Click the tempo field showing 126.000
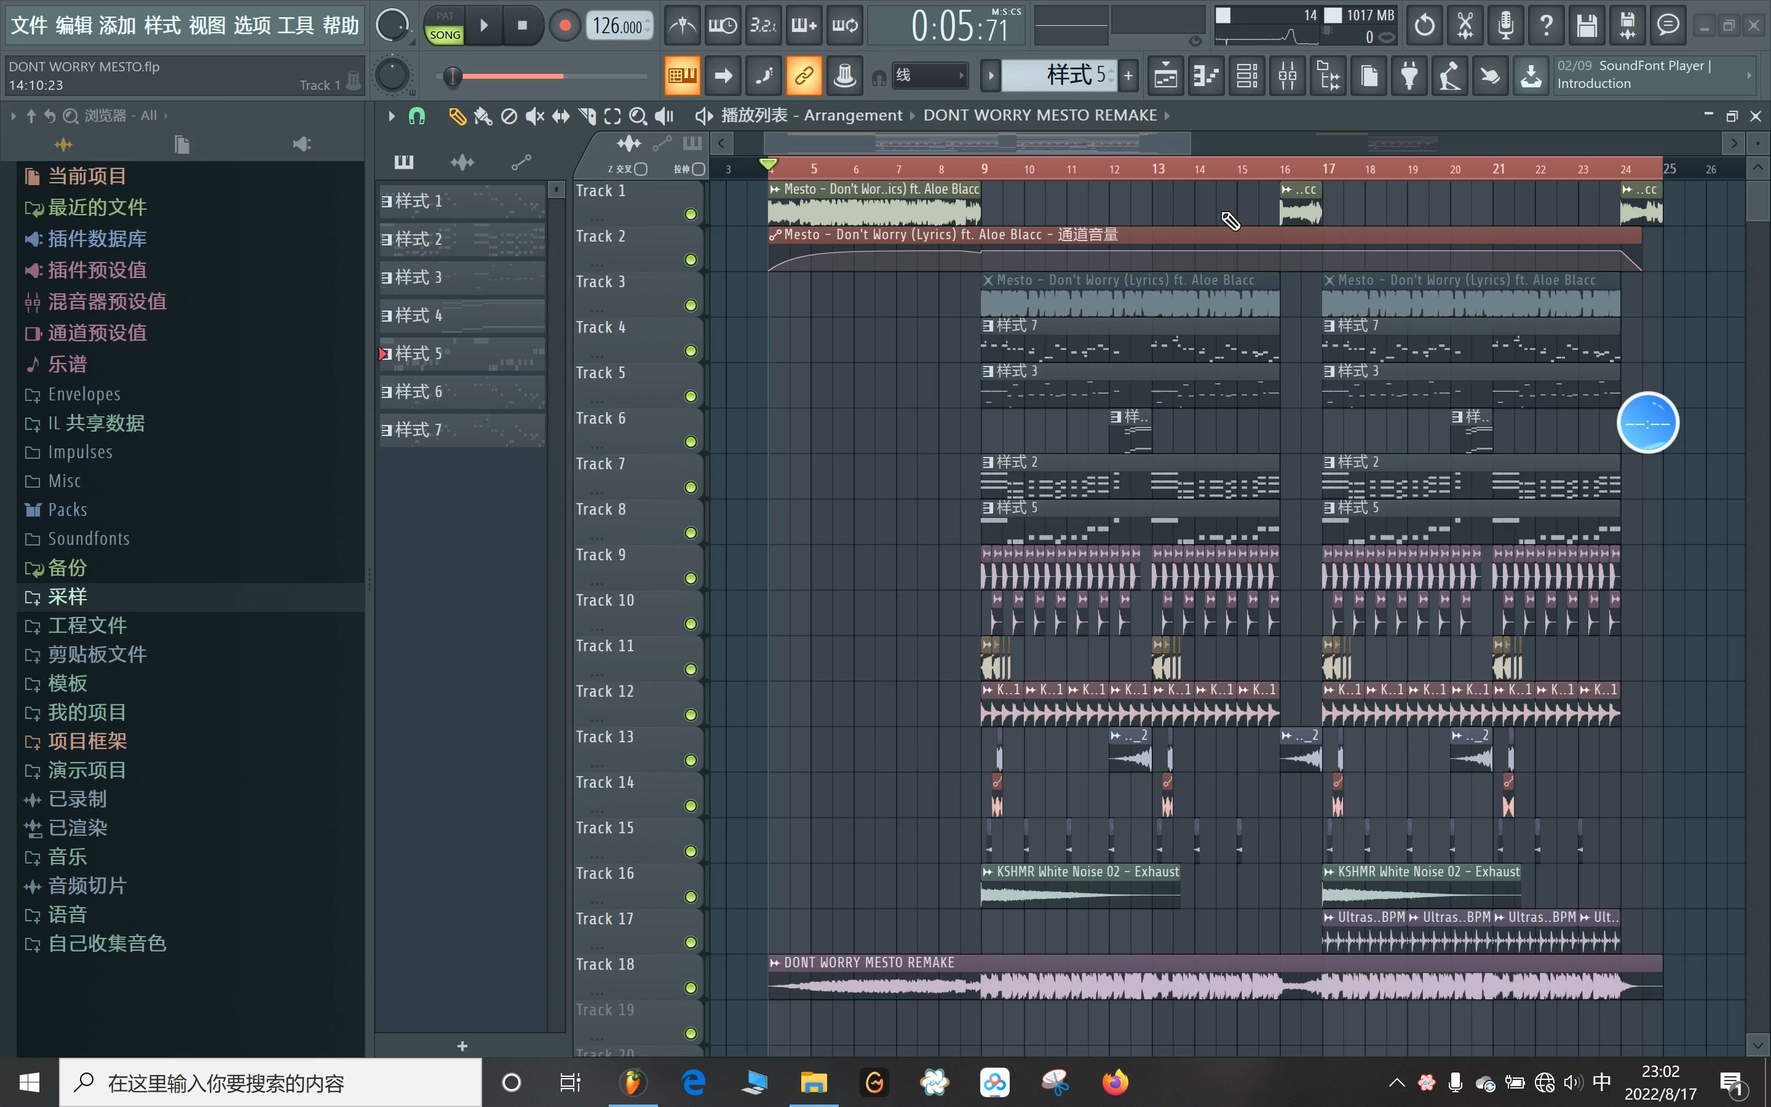This screenshot has width=1771, height=1107. (x=619, y=26)
